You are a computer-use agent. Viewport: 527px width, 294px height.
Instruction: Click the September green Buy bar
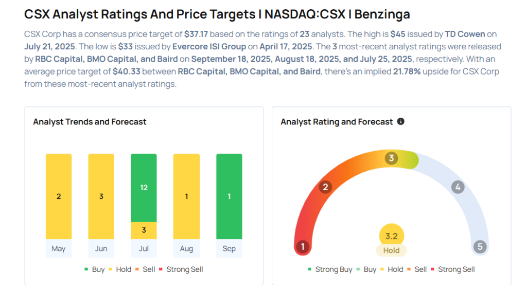pos(229,196)
